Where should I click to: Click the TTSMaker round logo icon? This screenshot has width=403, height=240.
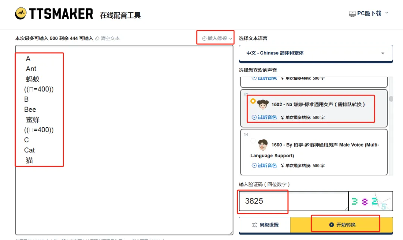pos(21,13)
